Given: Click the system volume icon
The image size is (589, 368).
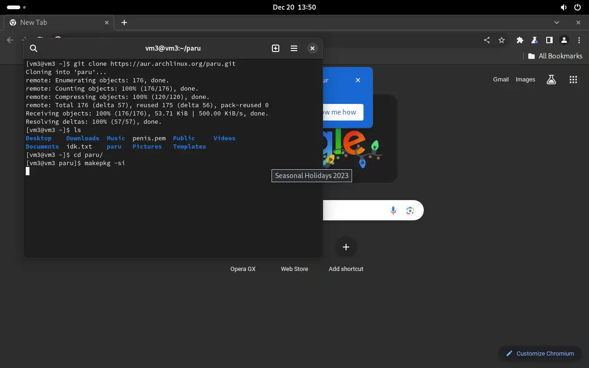Looking at the screenshot, I should [x=564, y=7].
